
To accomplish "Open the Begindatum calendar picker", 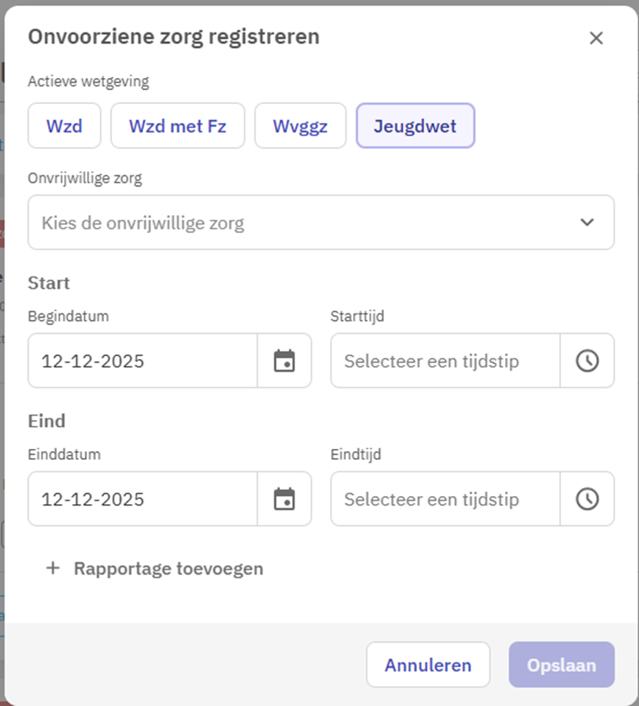I will [x=284, y=360].
